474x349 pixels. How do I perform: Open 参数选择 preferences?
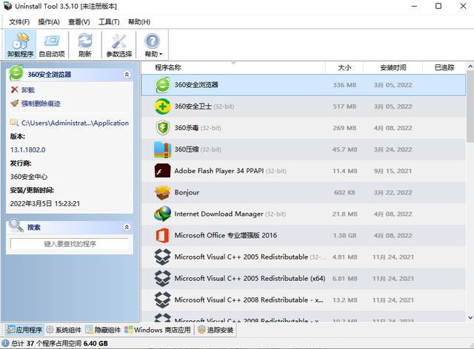click(119, 44)
